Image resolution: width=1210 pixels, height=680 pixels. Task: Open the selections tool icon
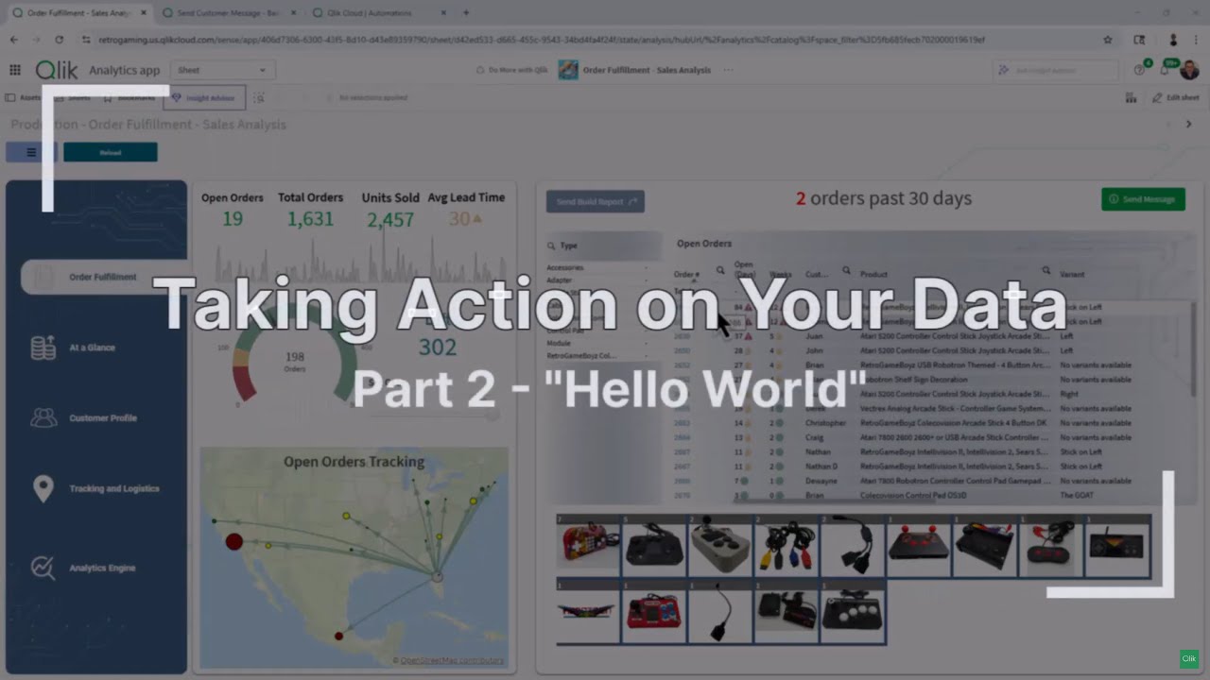(x=259, y=97)
